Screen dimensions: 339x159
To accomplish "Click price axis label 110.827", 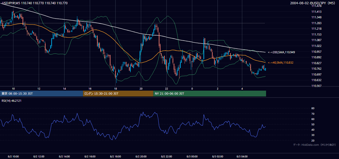I will coord(317,63).
